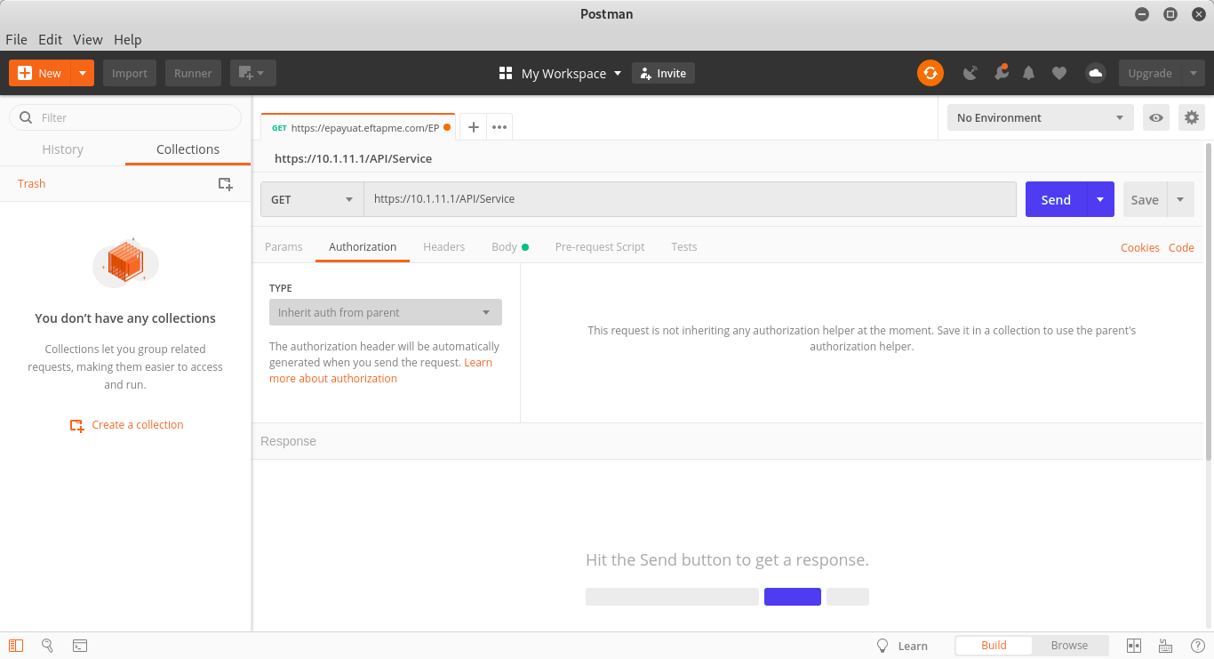Click the Create a collection link
1214x659 pixels.
pos(127,425)
